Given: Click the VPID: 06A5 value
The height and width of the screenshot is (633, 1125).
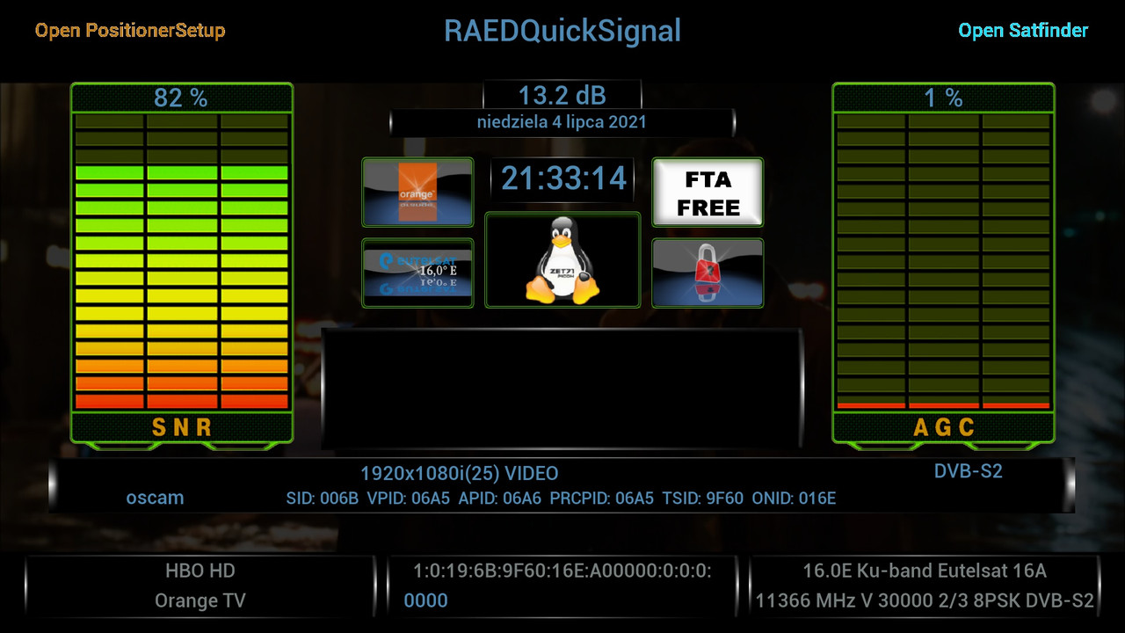Looking at the screenshot, I should [x=409, y=498].
